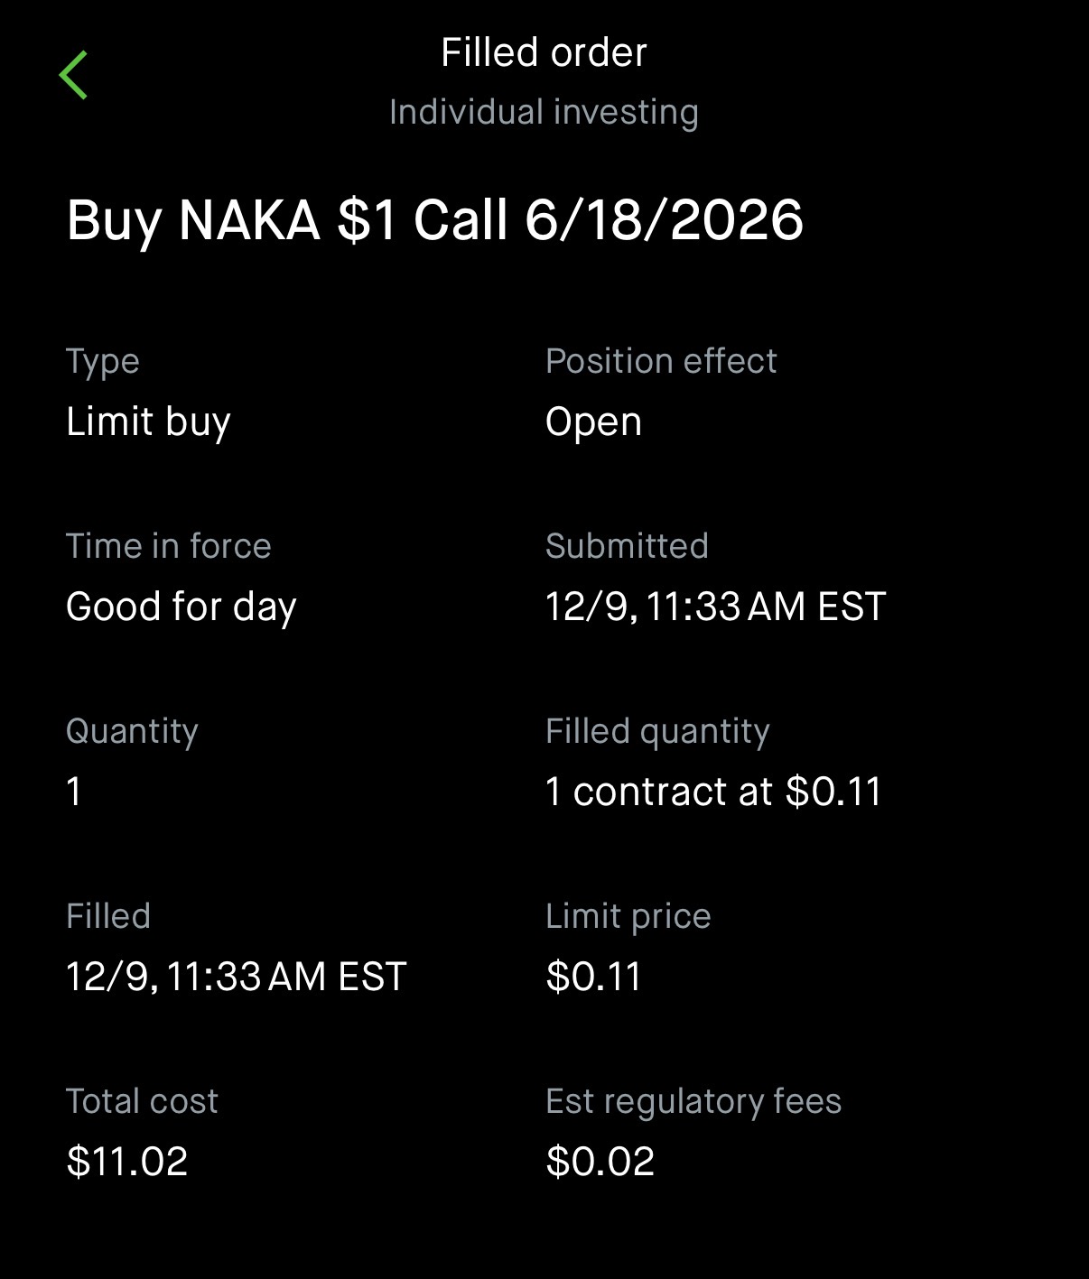
Task: Tap the Filled time 12/9, 11:33 AM EST
Action: click(x=236, y=977)
